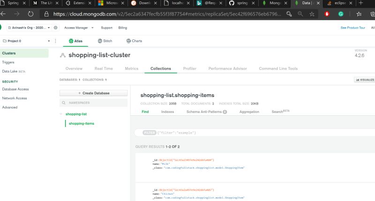
Task: Open Data Lake BETA in sidebar
Action: click(14, 71)
